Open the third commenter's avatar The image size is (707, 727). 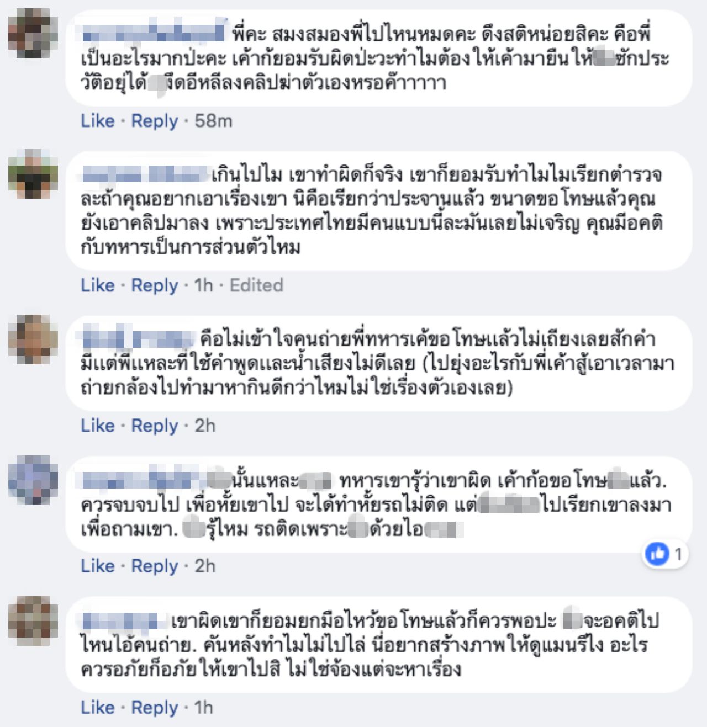[33, 339]
